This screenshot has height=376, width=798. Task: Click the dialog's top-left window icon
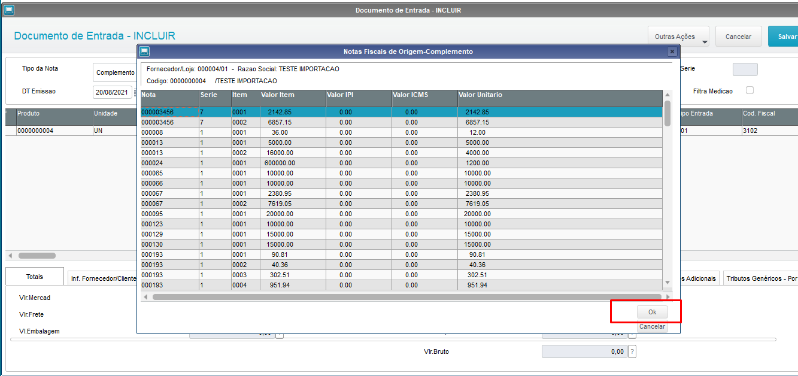point(144,51)
